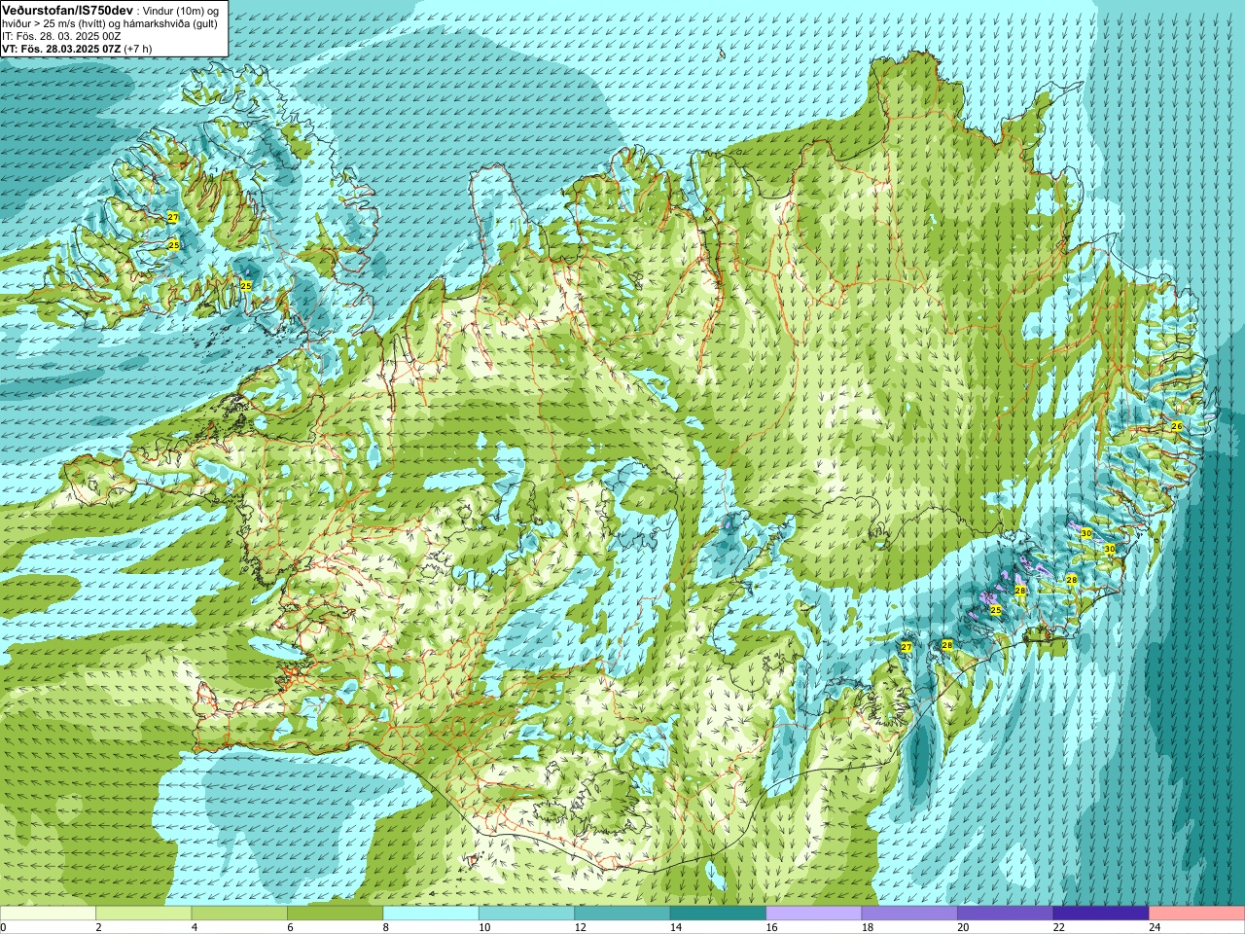The image size is (1245, 934).
Task: Click legend scale number '22'
Action: click(x=1059, y=927)
